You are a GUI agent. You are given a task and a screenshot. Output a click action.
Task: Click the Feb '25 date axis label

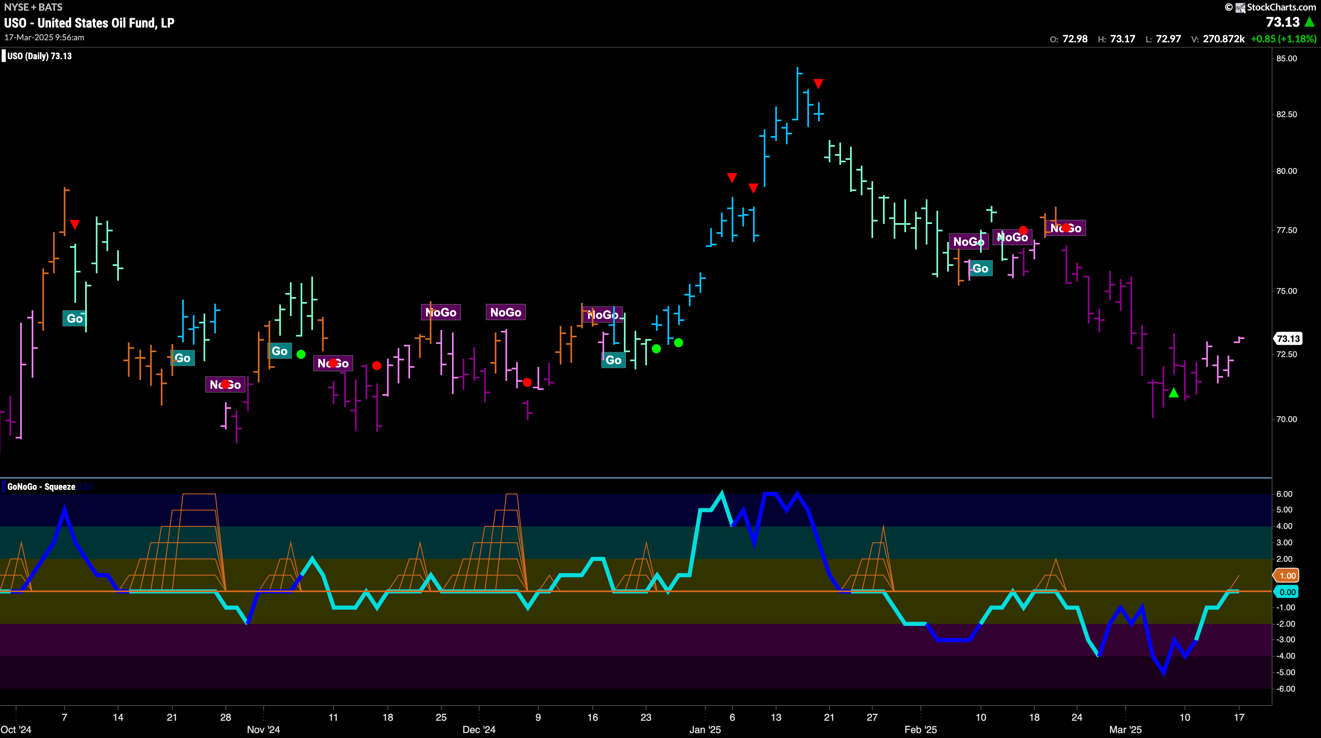click(x=920, y=730)
